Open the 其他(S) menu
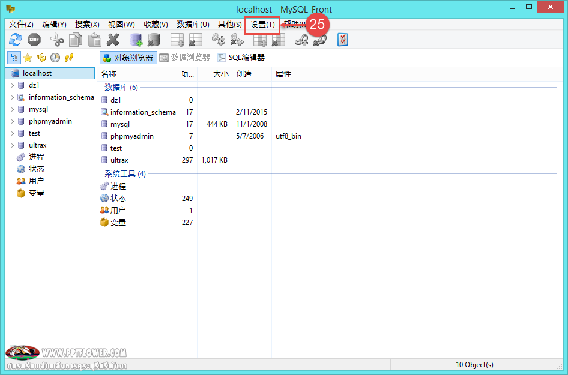568x375 pixels. click(x=230, y=24)
